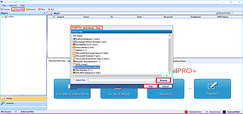Expand the rudra tree node

coord(2,17)
